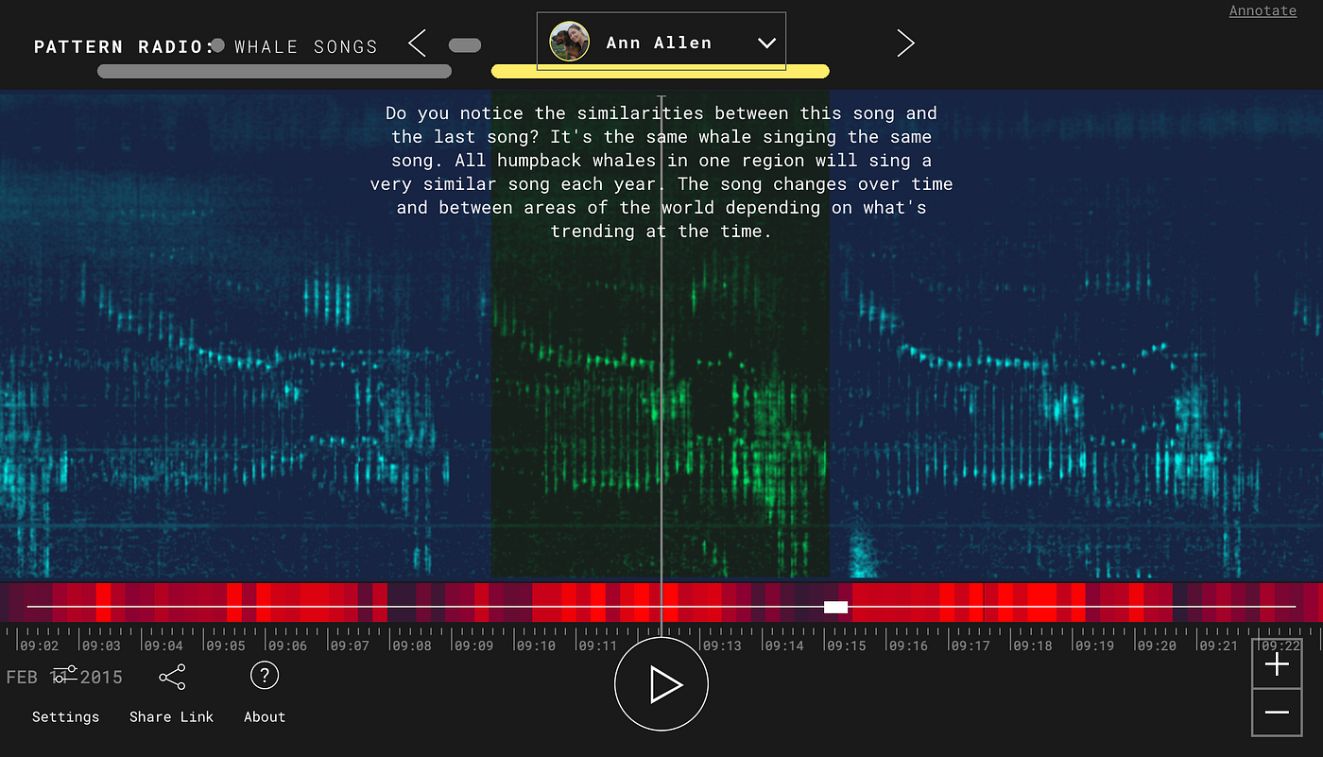Image resolution: width=1323 pixels, height=757 pixels.
Task: Click the yellow progress bar under Ann Allen
Action: tap(661, 71)
